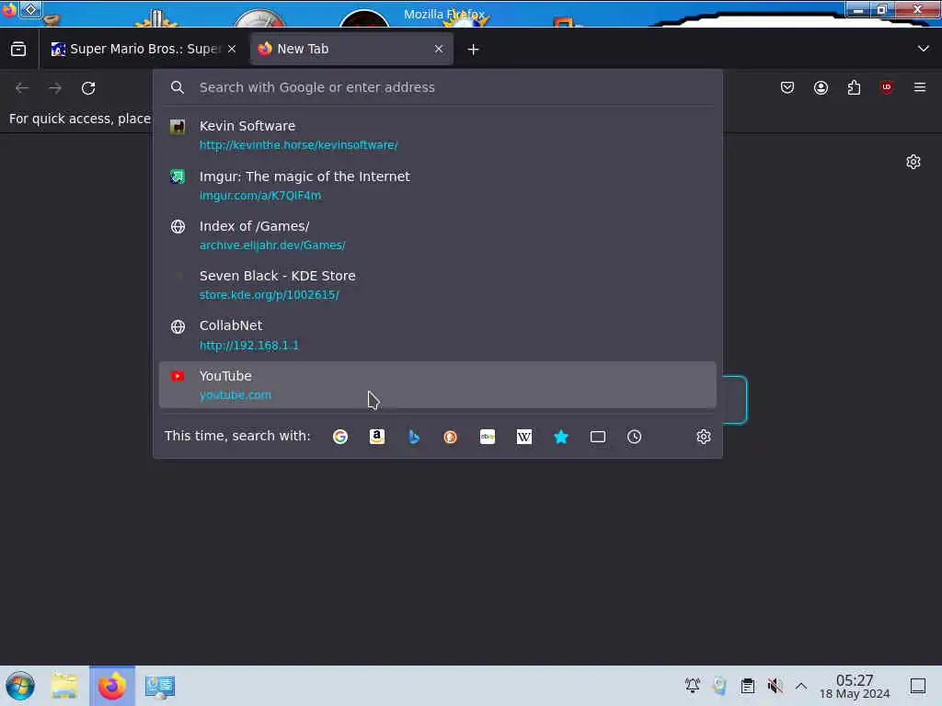Switch to Super Mario Bros. tab

click(x=143, y=50)
